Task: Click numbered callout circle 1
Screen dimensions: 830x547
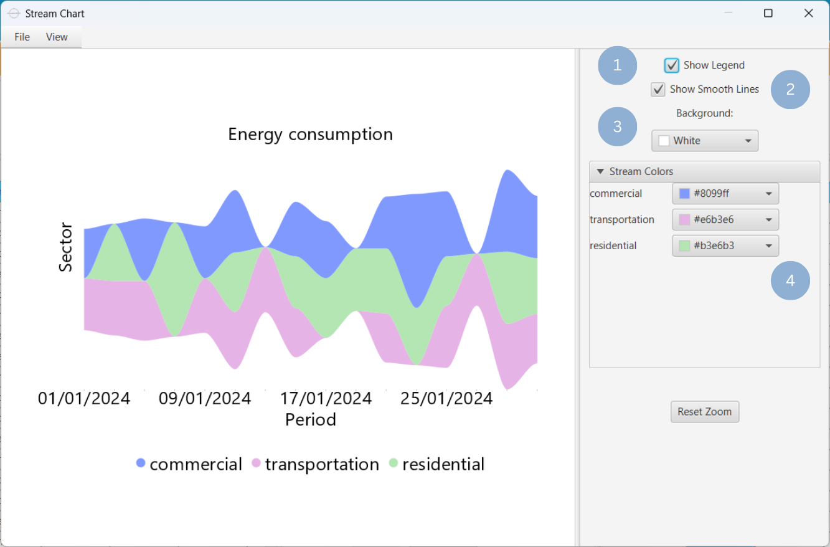Action: (617, 65)
